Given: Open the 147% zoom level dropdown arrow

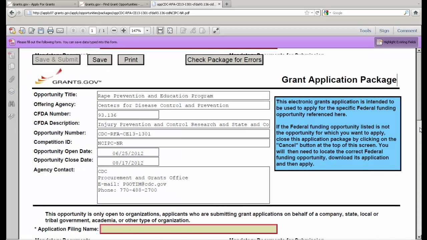Looking at the screenshot, I should tap(147, 31).
